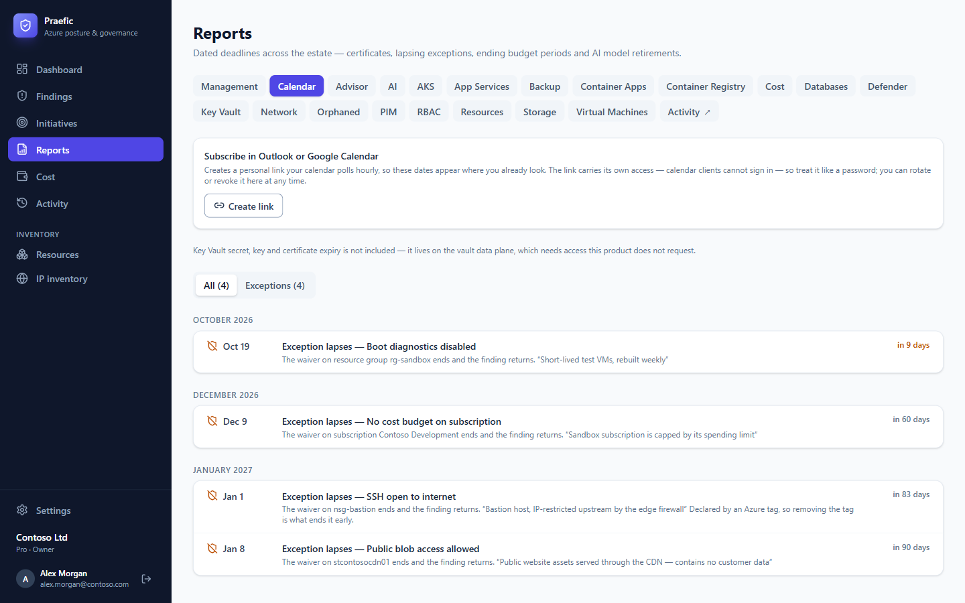Open the external Activity report link
Screen dimensions: 965x603
coord(689,112)
